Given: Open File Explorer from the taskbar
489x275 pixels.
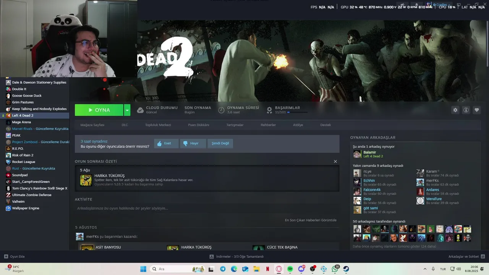Looking at the screenshot, I should pos(256,269).
